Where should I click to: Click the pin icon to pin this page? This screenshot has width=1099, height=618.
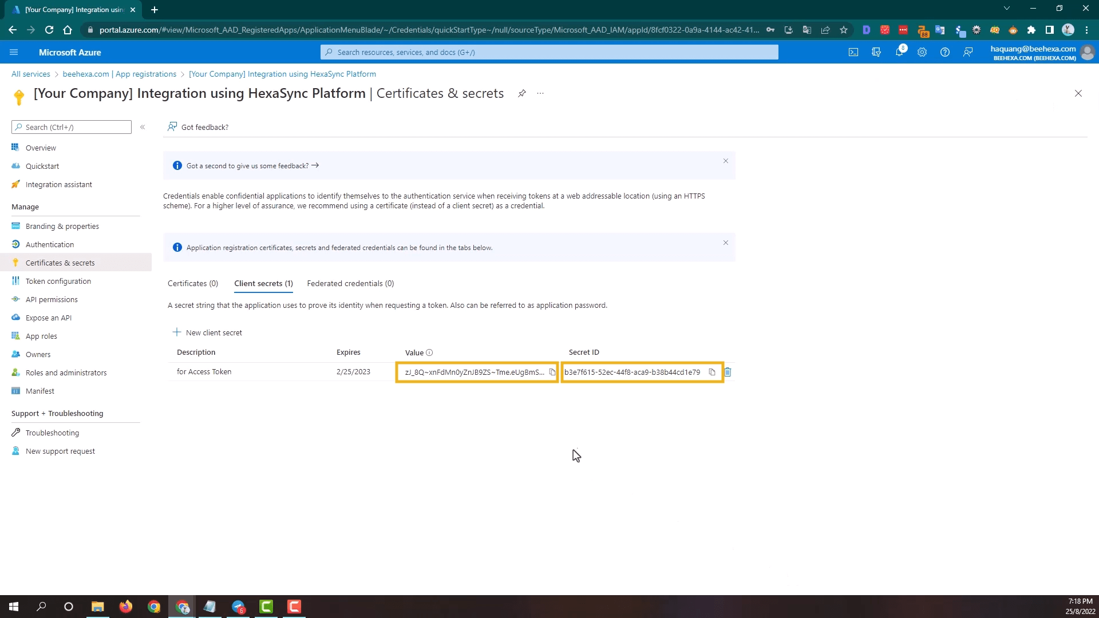[521, 93]
